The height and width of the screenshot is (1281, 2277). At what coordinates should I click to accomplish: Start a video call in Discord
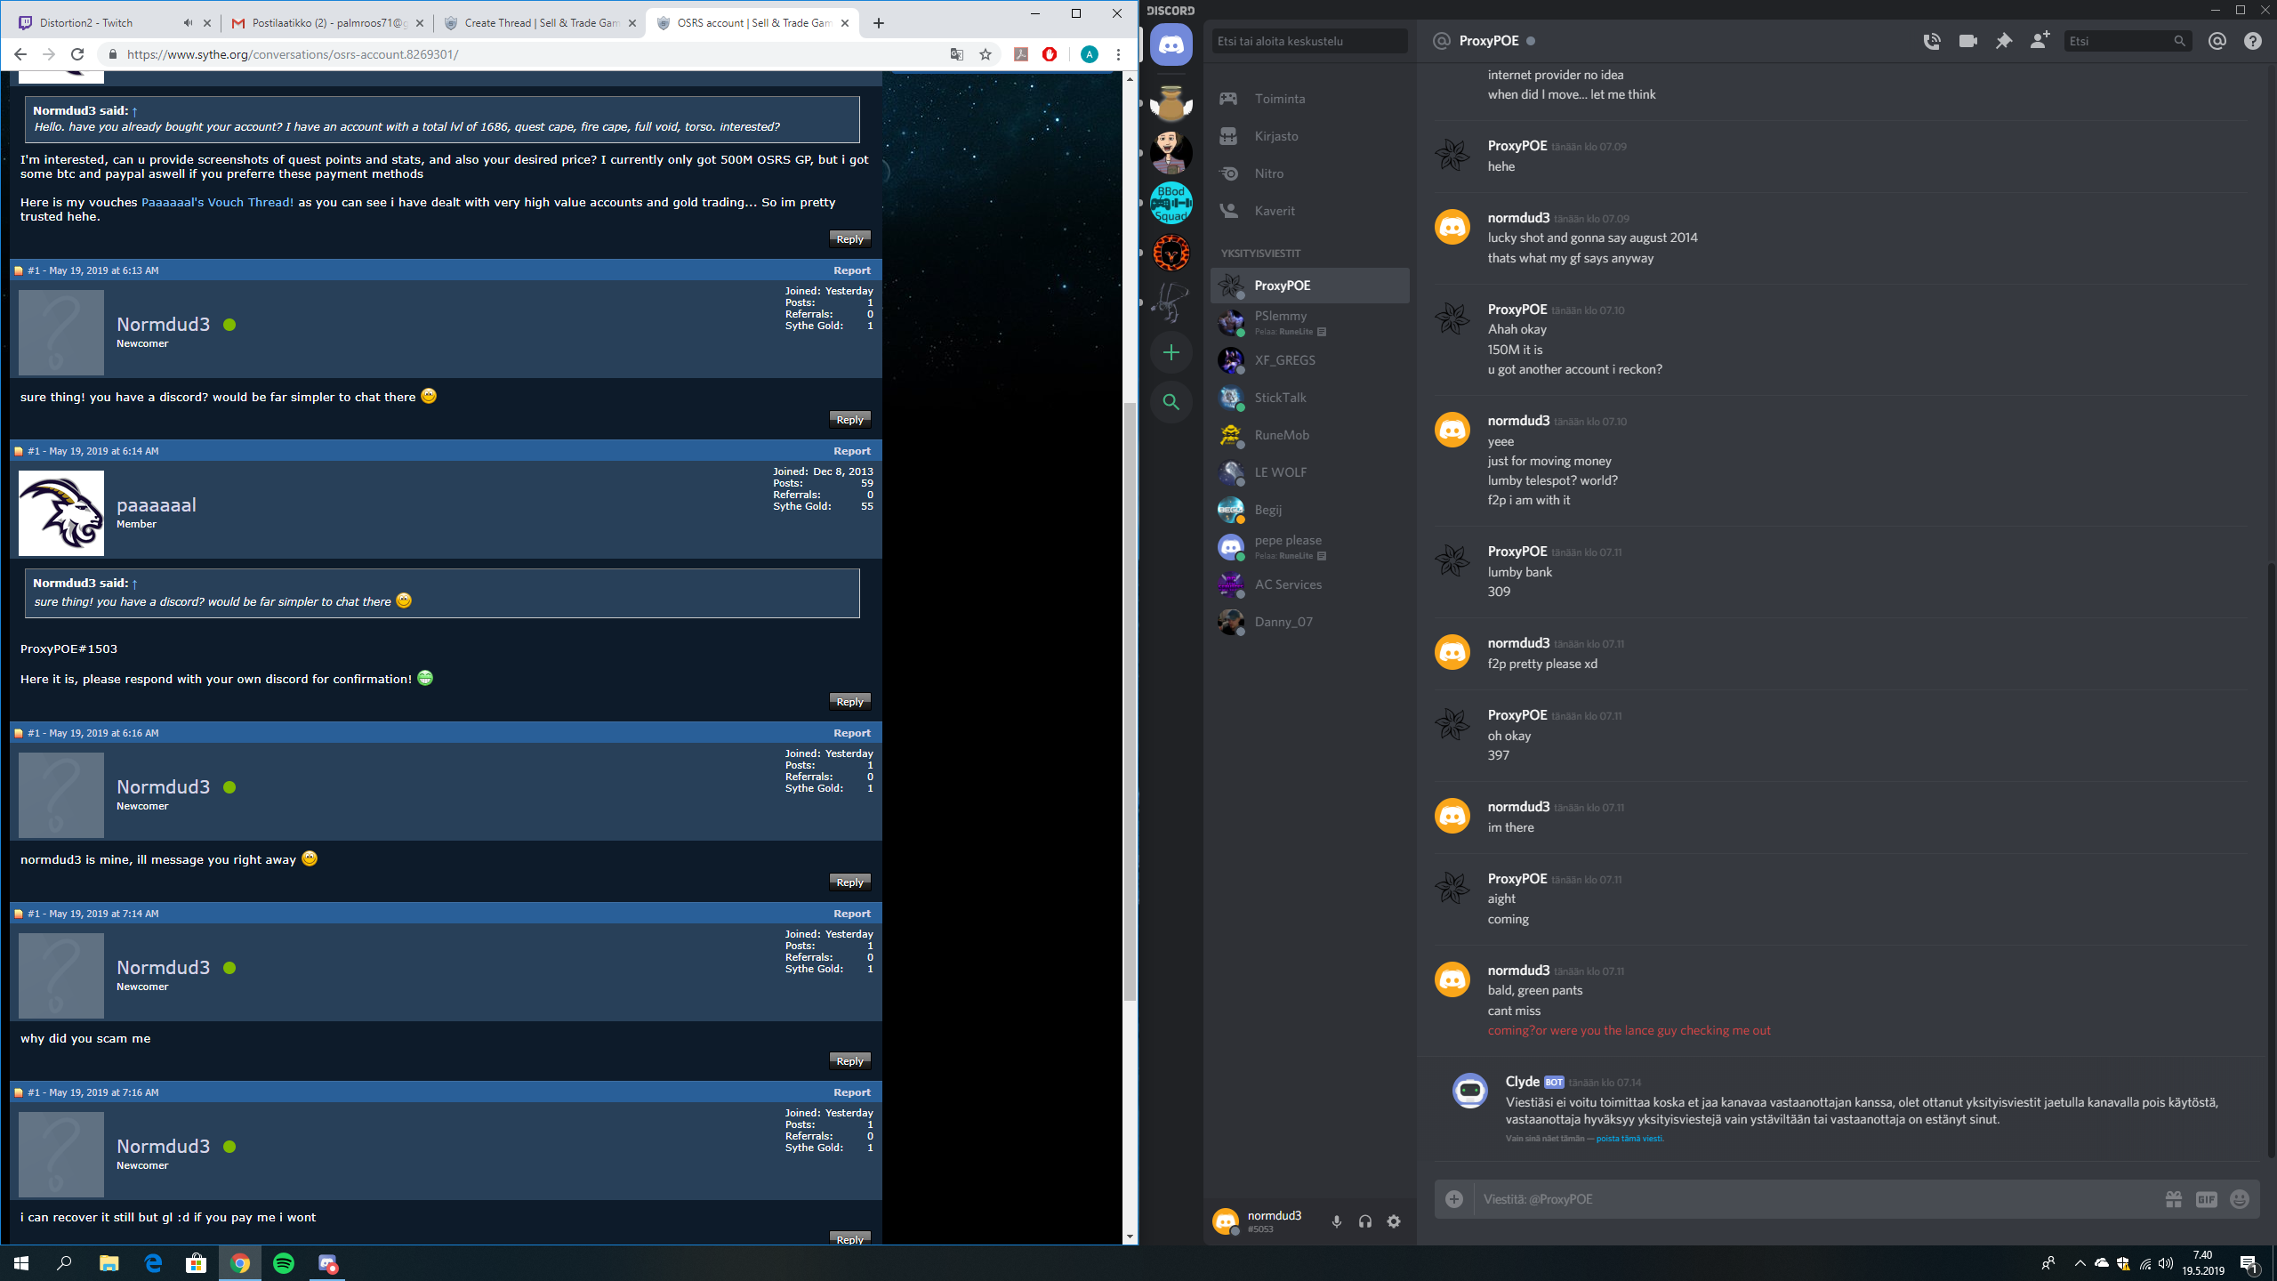pyautogui.click(x=1967, y=41)
